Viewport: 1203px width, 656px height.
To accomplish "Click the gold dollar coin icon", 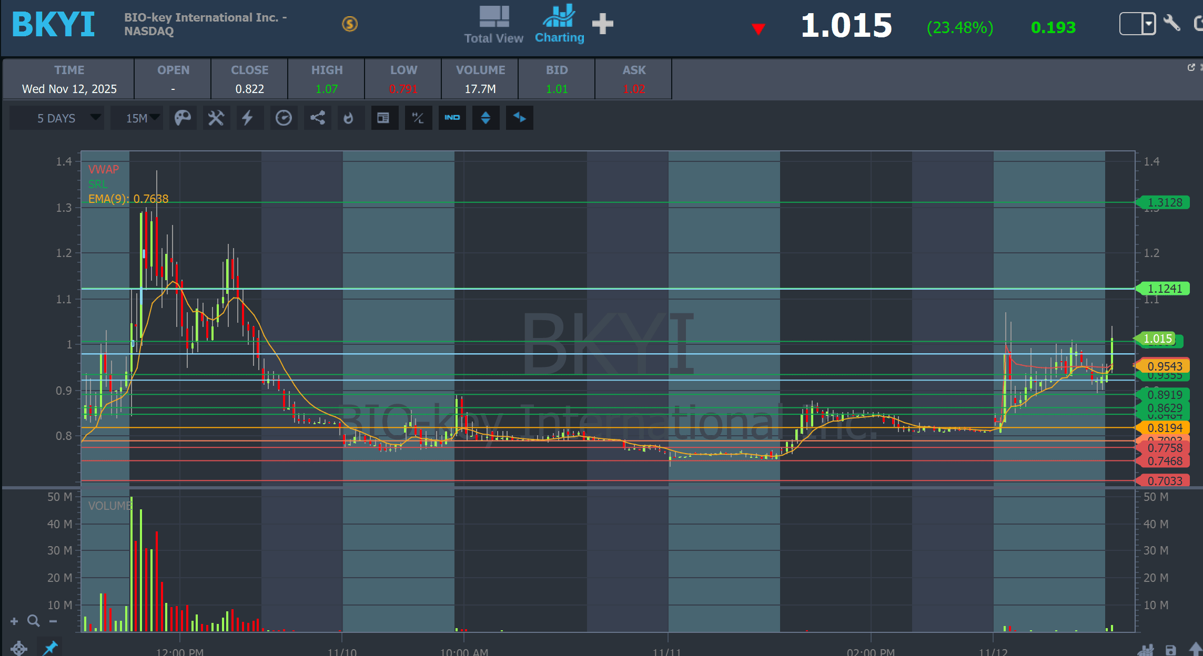I will pyautogui.click(x=350, y=24).
